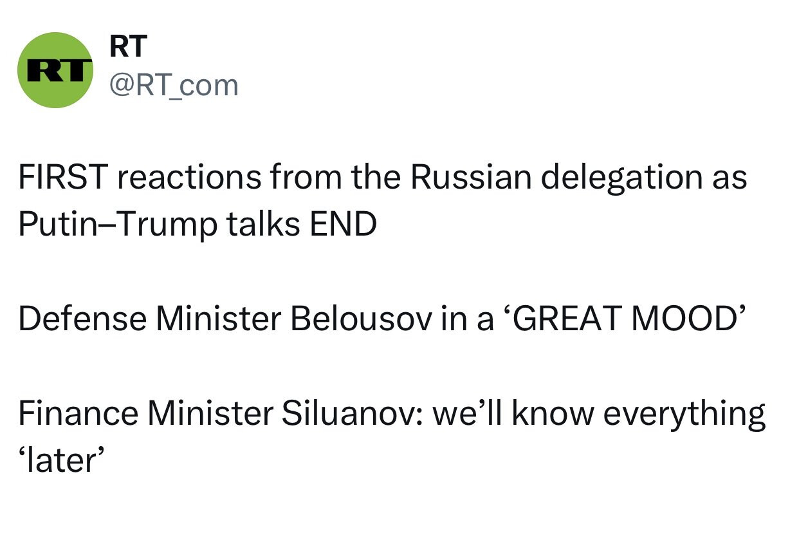
Task: Open the @RT_com handle link
Action: coord(174,85)
